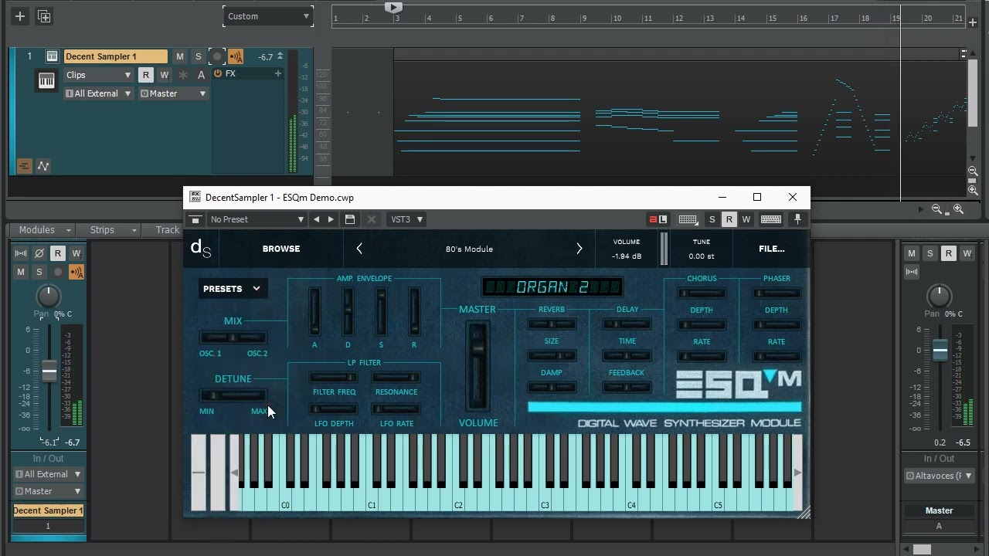Image resolution: width=989 pixels, height=556 pixels.
Task: Open the PRESETS dropdown in synth
Action: click(232, 289)
